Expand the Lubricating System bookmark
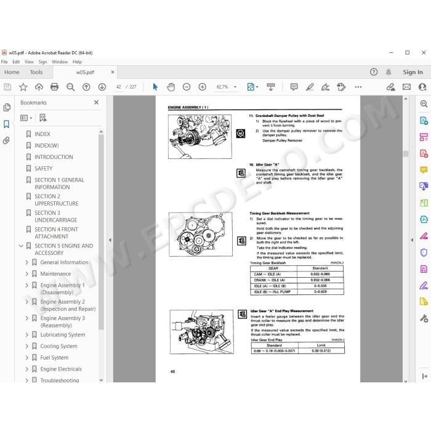 coord(26,335)
